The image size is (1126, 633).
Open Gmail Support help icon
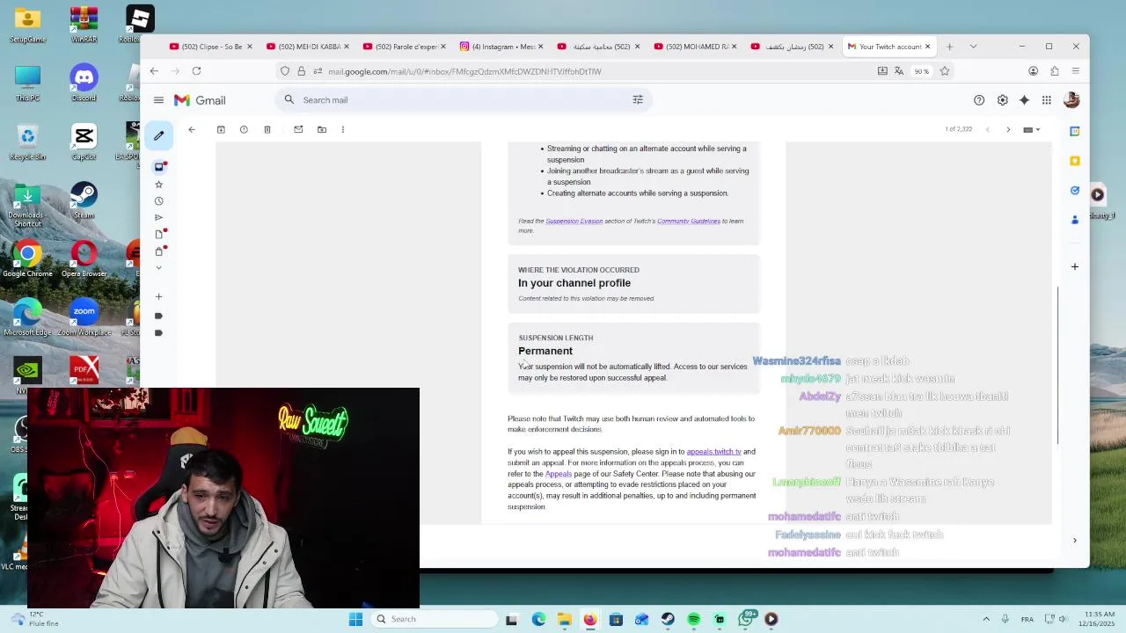pos(979,100)
